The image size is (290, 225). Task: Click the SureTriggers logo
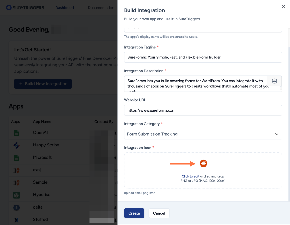tap(25, 8)
